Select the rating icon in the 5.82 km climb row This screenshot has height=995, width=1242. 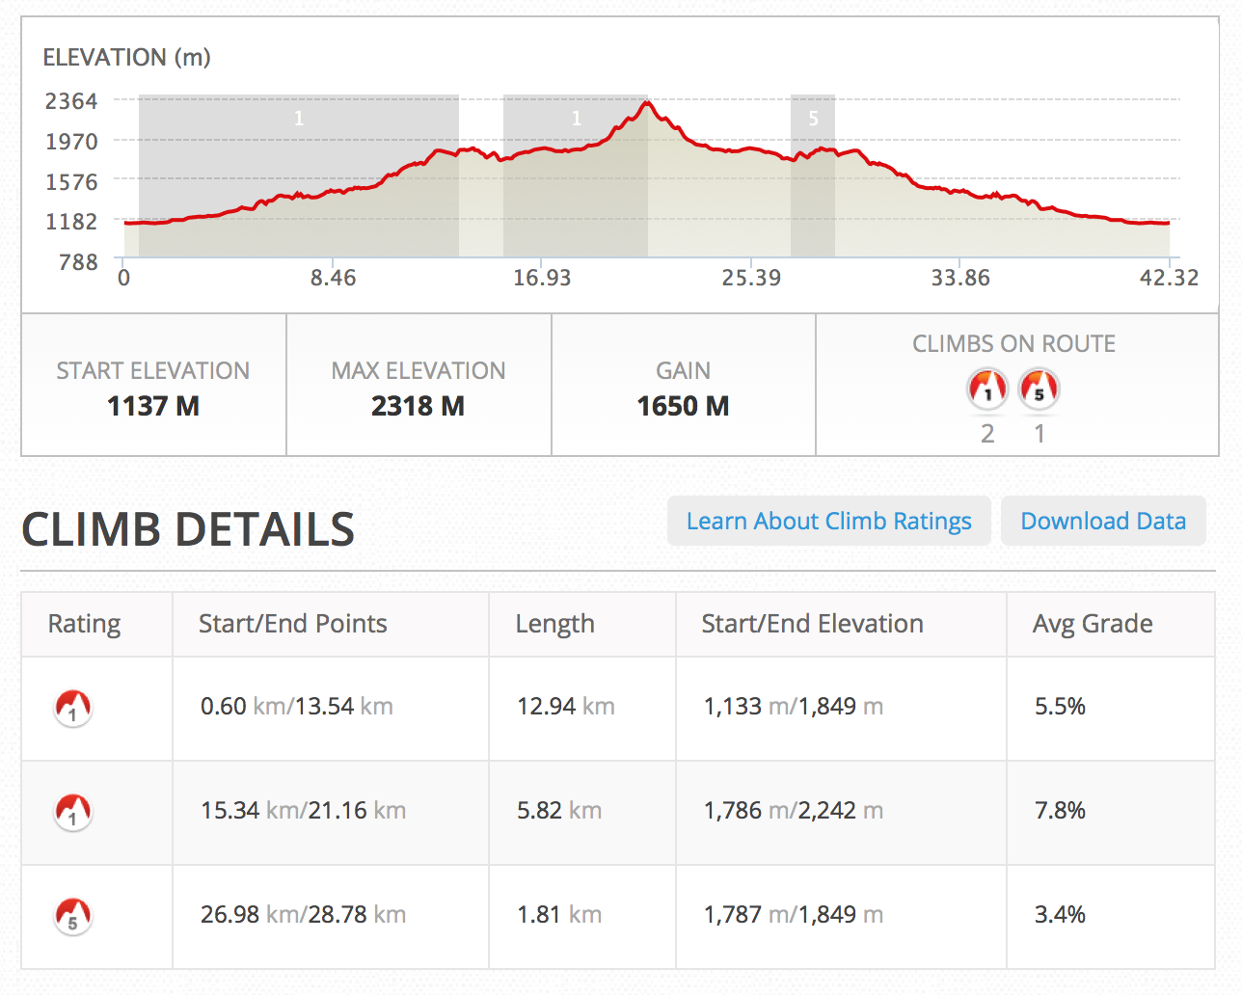[72, 812]
